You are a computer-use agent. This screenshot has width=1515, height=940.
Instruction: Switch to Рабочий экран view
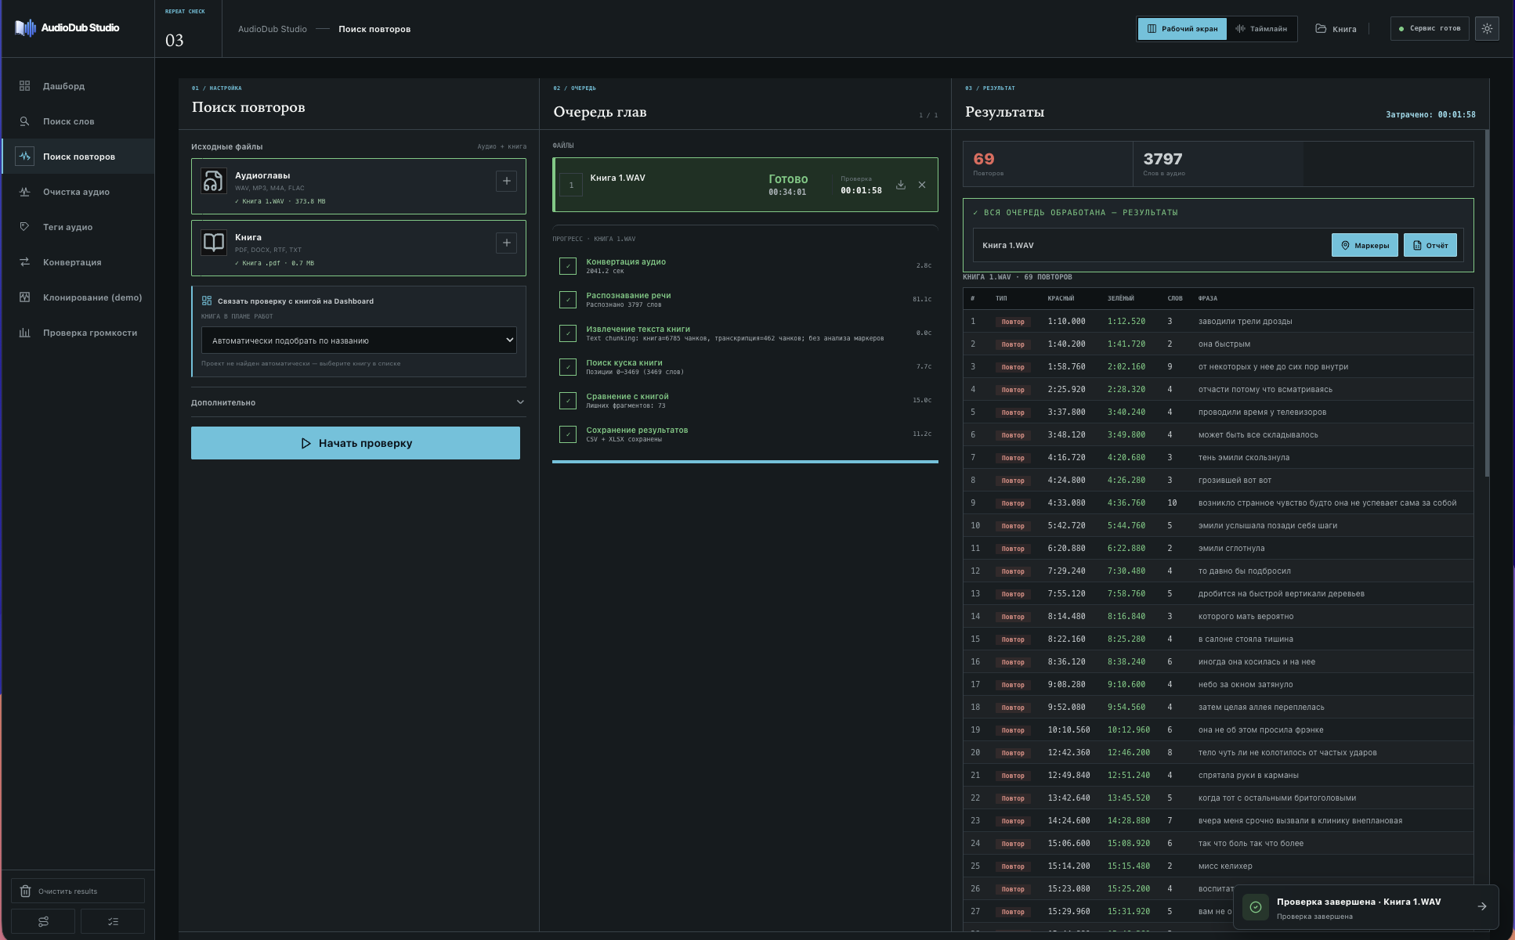click(1182, 29)
